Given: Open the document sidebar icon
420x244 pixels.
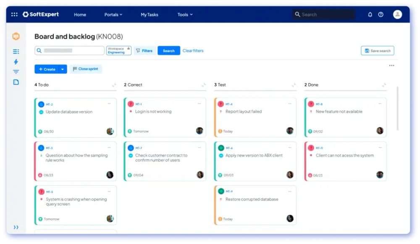Looking at the screenshot, I should pos(16,82).
